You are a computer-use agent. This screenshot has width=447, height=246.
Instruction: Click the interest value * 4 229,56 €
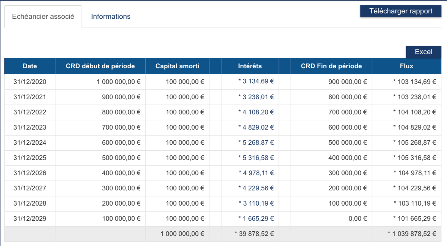pos(256,188)
